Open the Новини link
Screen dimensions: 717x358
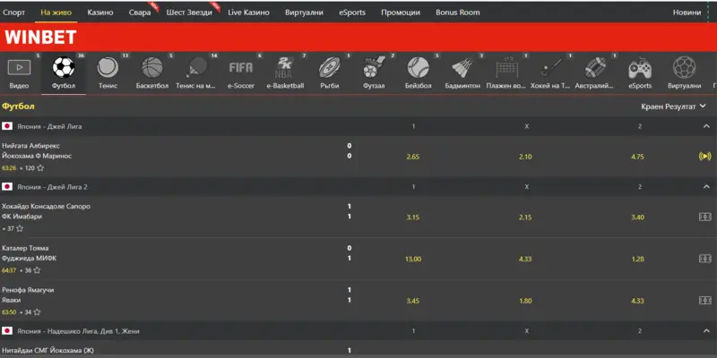click(x=687, y=13)
